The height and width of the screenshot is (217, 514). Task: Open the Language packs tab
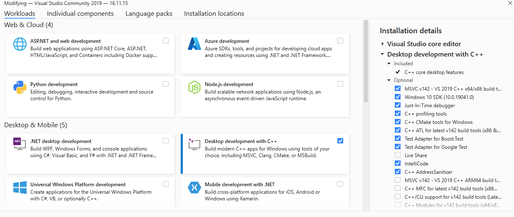tap(149, 14)
